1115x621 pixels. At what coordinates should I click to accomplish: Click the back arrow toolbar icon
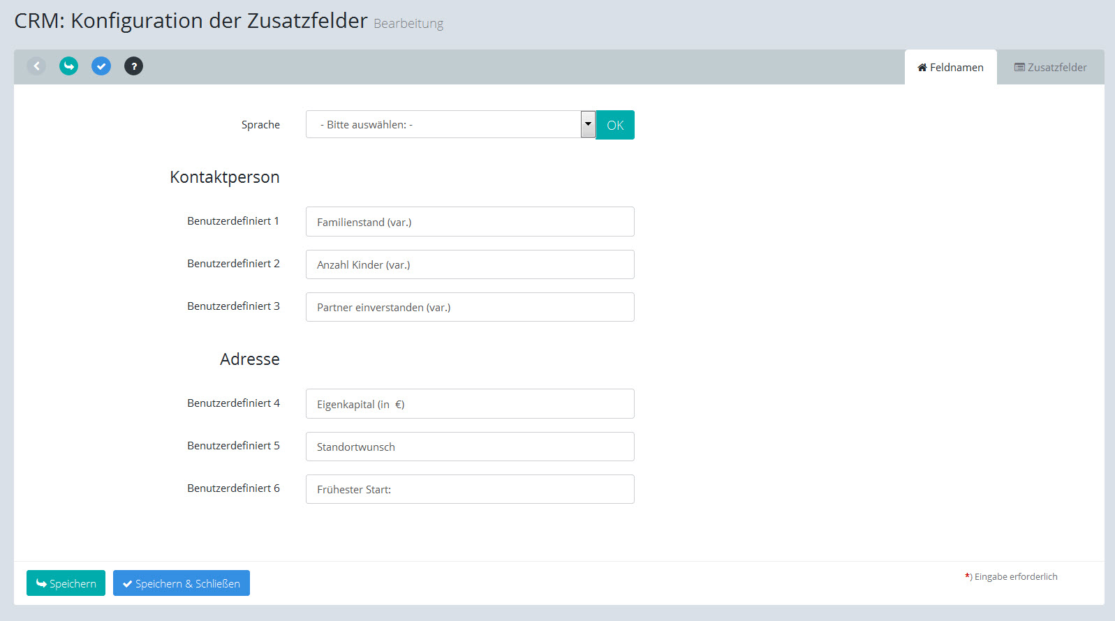coord(36,66)
